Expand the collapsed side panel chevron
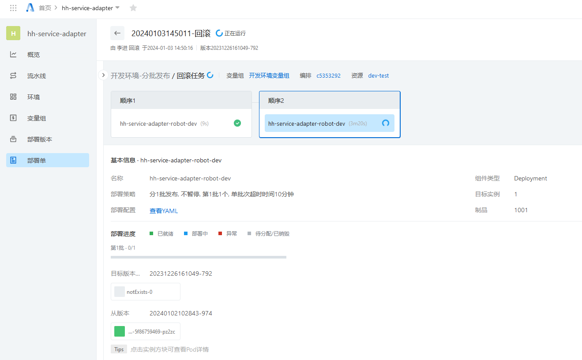582x360 pixels. click(103, 75)
